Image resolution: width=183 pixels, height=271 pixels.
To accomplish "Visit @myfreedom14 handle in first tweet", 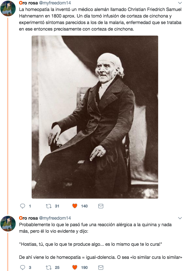I will click(x=55, y=3).
